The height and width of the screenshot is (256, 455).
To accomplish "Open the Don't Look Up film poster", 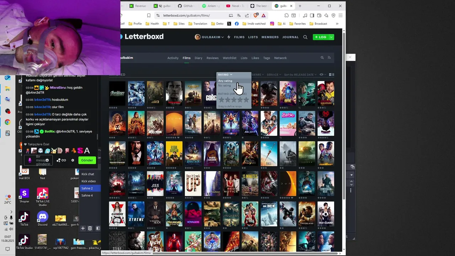I will tap(193, 183).
